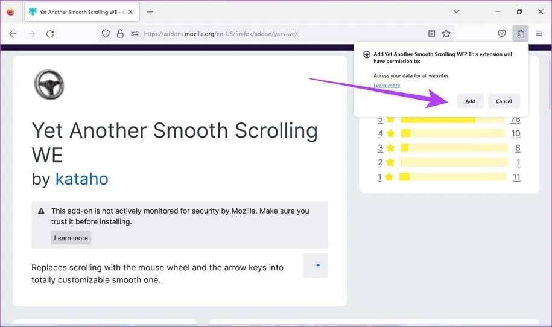Click the padlock site security icon
552x327 pixels.
click(120, 34)
